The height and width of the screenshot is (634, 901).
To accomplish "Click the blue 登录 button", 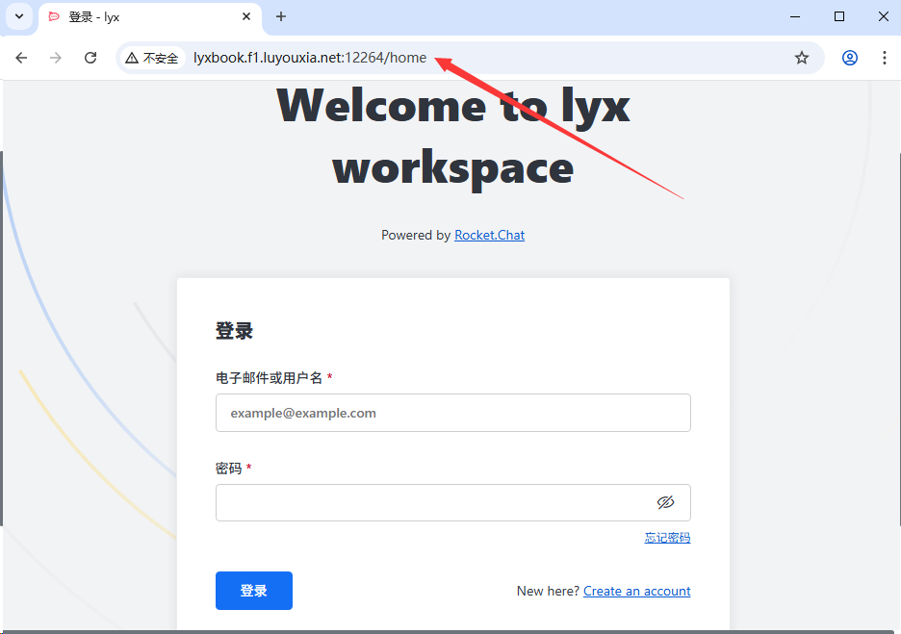I will pyautogui.click(x=254, y=591).
